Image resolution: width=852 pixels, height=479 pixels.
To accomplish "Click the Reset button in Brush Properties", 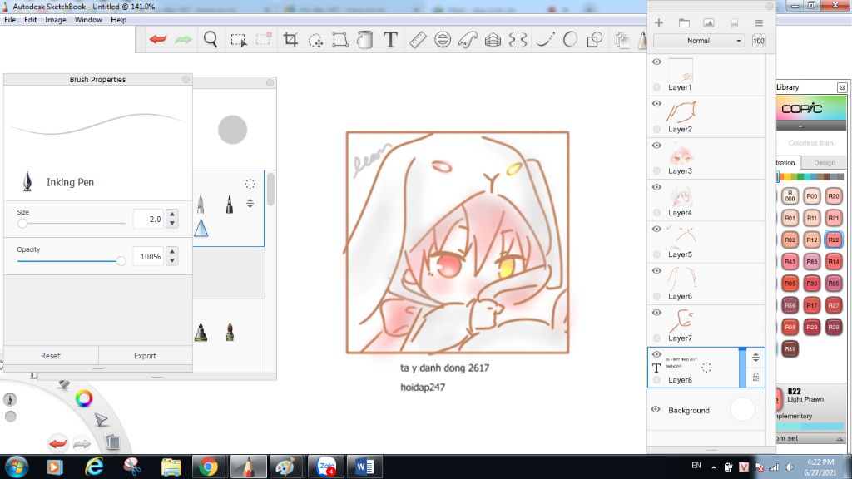I will [x=51, y=356].
